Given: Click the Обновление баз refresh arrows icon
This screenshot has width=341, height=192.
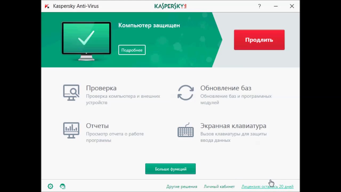Looking at the screenshot, I should tap(186, 93).
